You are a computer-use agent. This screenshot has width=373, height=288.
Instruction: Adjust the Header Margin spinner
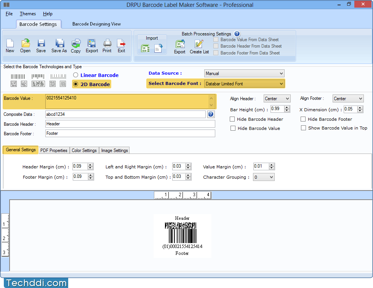(x=90, y=166)
